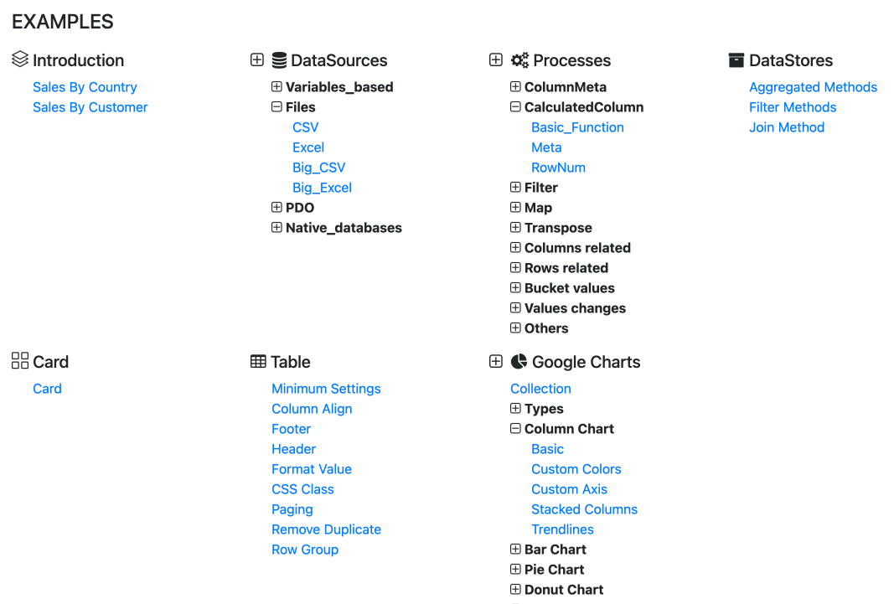894x604 pixels.
Task: Open the Sales By Country example
Action: pos(85,87)
